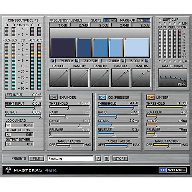The height and width of the screenshot is (192, 192).
Task: Set make-up gain to AUTO
Action: (147, 20)
